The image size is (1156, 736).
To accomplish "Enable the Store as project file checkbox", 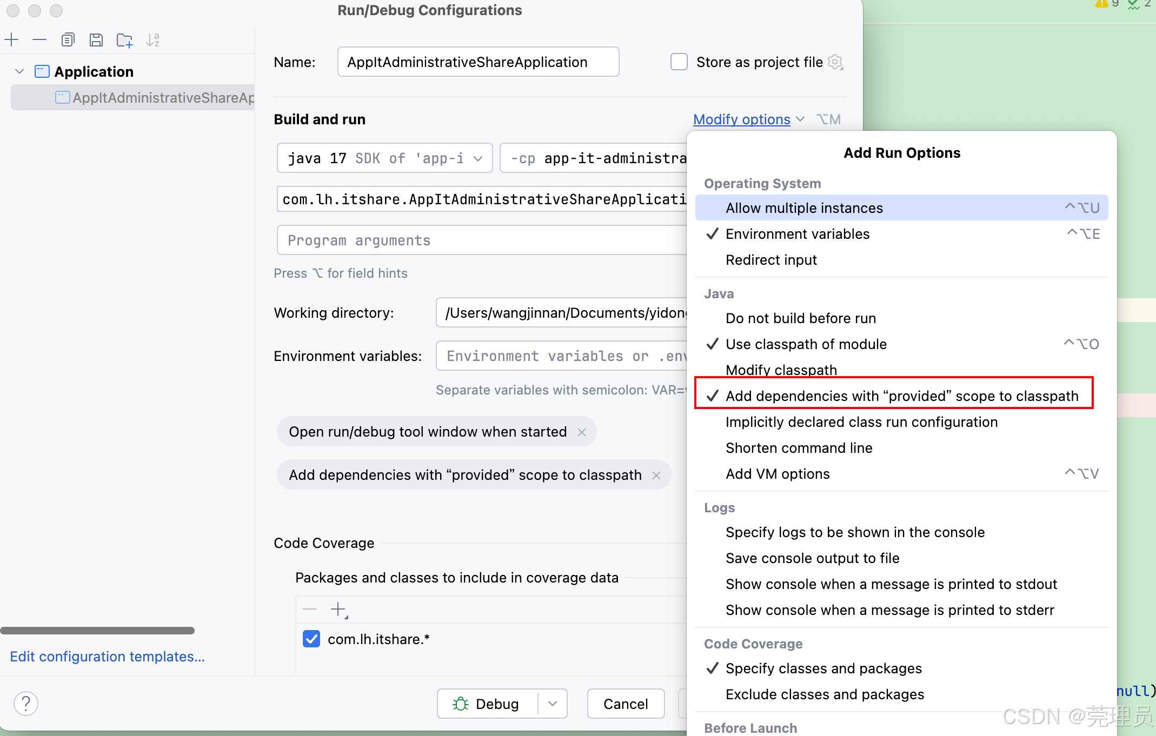I will point(679,62).
